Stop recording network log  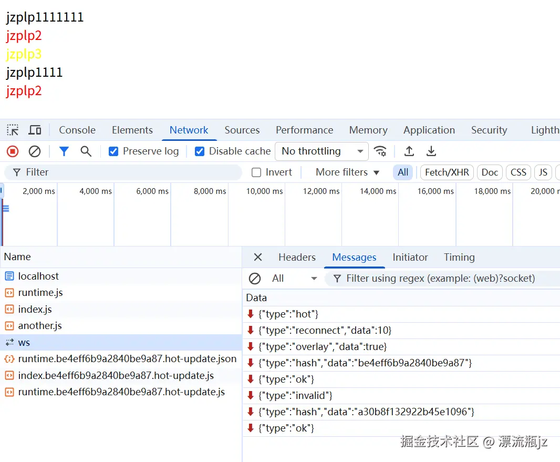click(x=13, y=151)
